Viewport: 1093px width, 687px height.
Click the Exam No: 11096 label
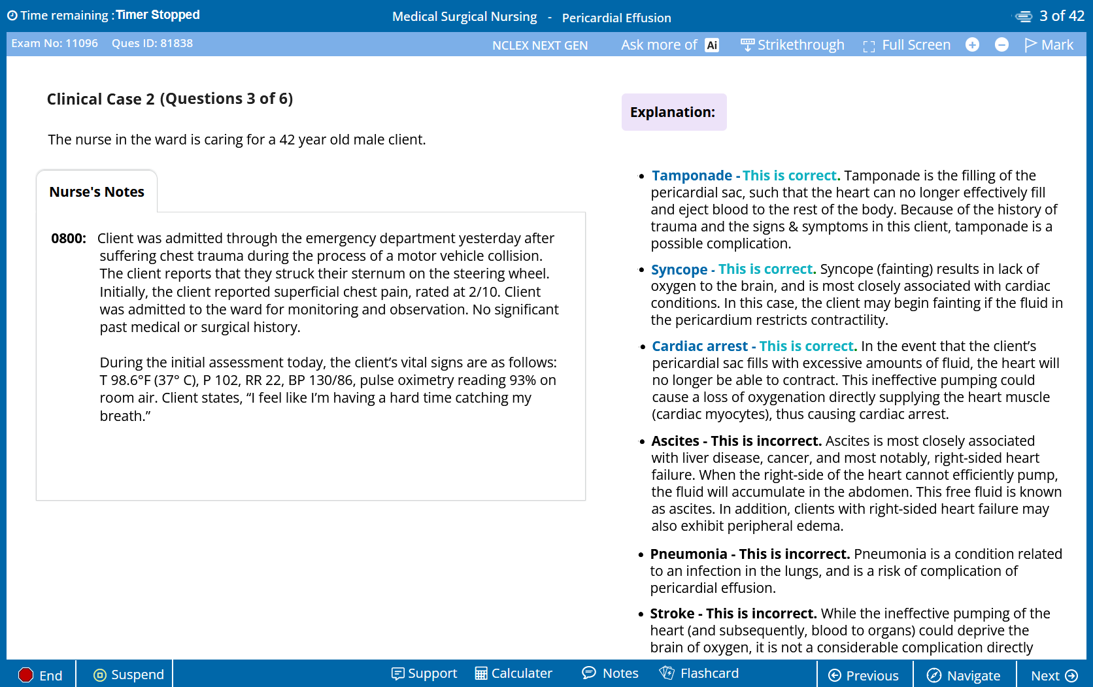(x=55, y=43)
